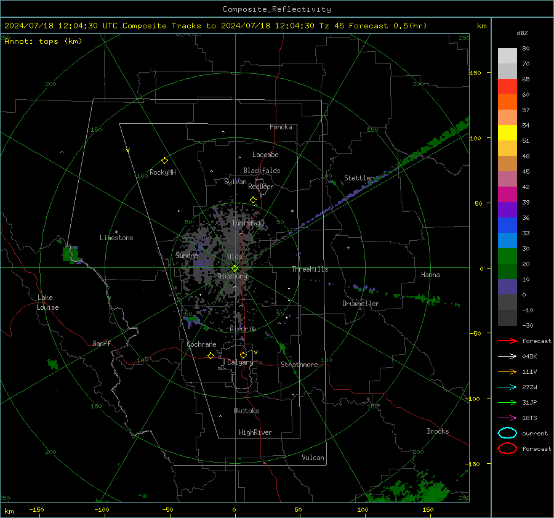Select the purple 36-39 dBZ color swatch
Image resolution: width=554 pixels, height=518 pixels.
[507, 210]
